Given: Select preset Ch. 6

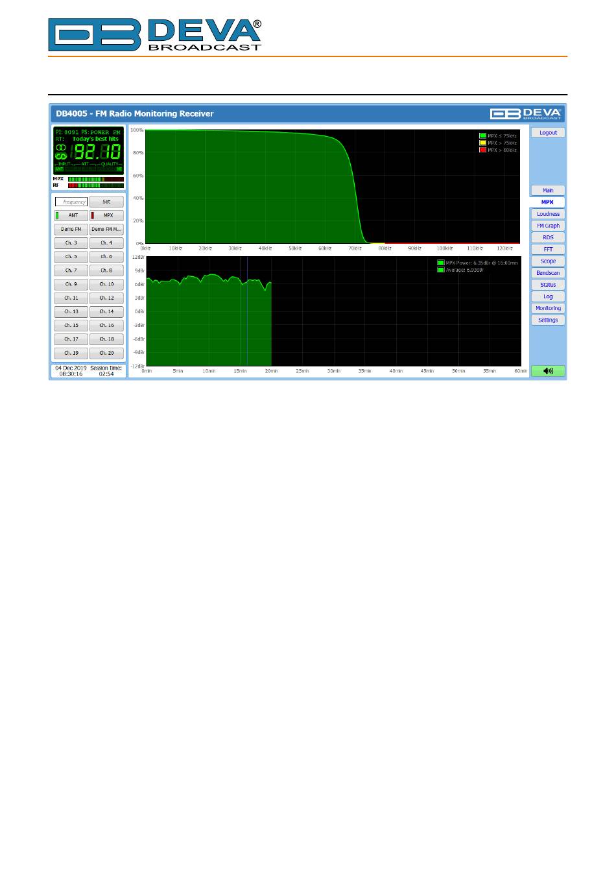Looking at the screenshot, I should coord(106,257).
